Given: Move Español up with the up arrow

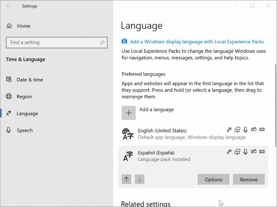Looking at the screenshot, I should click(126, 179).
